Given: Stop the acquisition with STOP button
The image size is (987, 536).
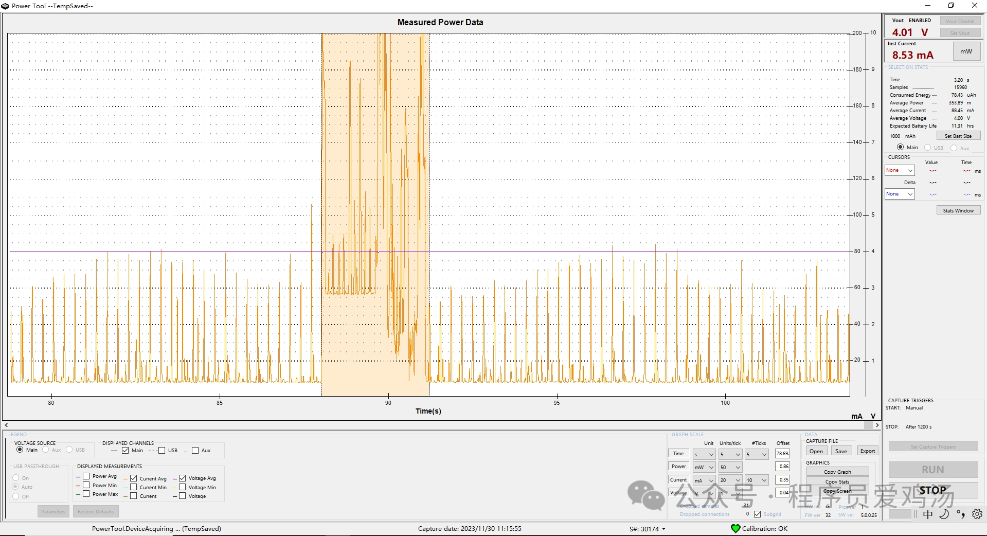Looking at the screenshot, I should (933, 490).
